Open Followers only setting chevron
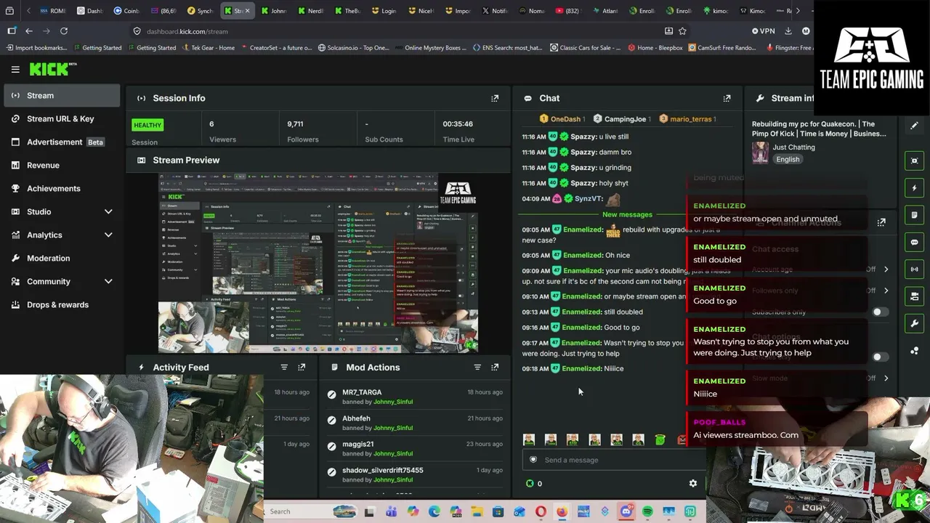Image resolution: width=930 pixels, height=523 pixels. click(886, 291)
